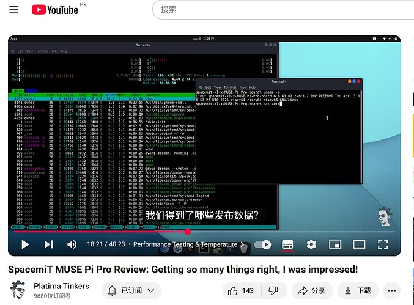Enter fullscreen mode

[x=383, y=244]
